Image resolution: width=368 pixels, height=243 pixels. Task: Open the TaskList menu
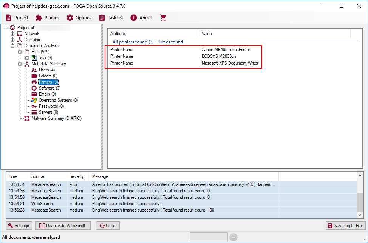click(x=111, y=18)
